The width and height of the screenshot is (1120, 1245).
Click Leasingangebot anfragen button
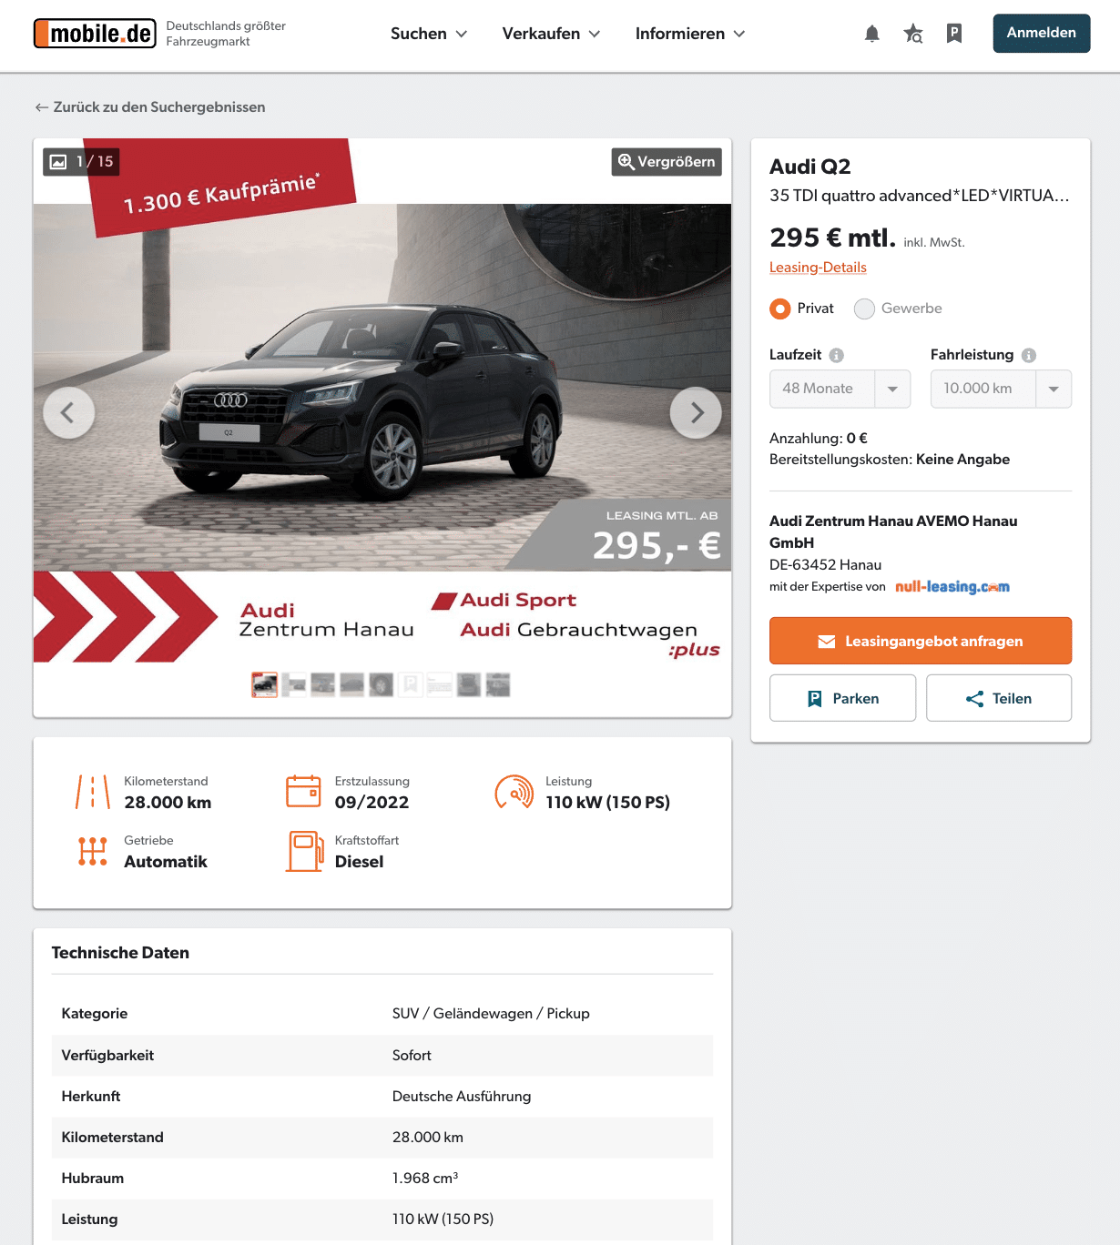click(920, 641)
